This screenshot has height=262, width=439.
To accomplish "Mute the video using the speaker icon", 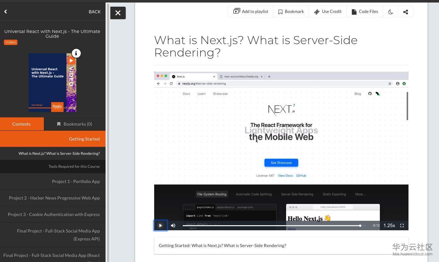I will pyautogui.click(x=173, y=226).
